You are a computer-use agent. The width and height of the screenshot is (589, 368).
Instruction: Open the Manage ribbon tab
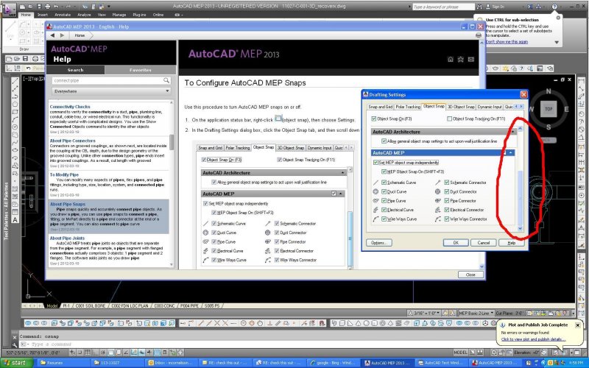click(x=119, y=15)
